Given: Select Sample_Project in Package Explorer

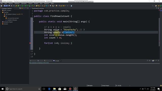Looking at the screenshot, I should tap(8, 22).
